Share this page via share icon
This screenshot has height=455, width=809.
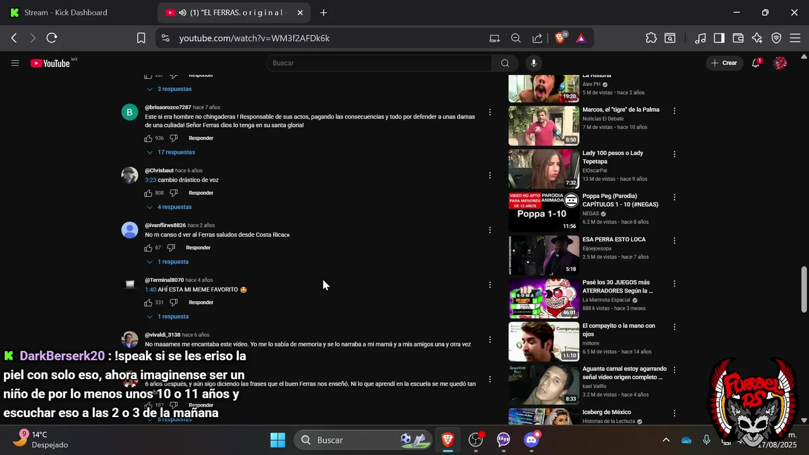point(537,38)
